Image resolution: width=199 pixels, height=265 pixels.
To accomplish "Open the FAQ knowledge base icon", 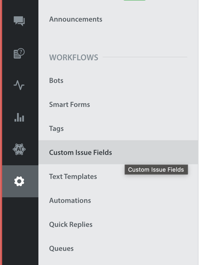I will pos(19,53).
